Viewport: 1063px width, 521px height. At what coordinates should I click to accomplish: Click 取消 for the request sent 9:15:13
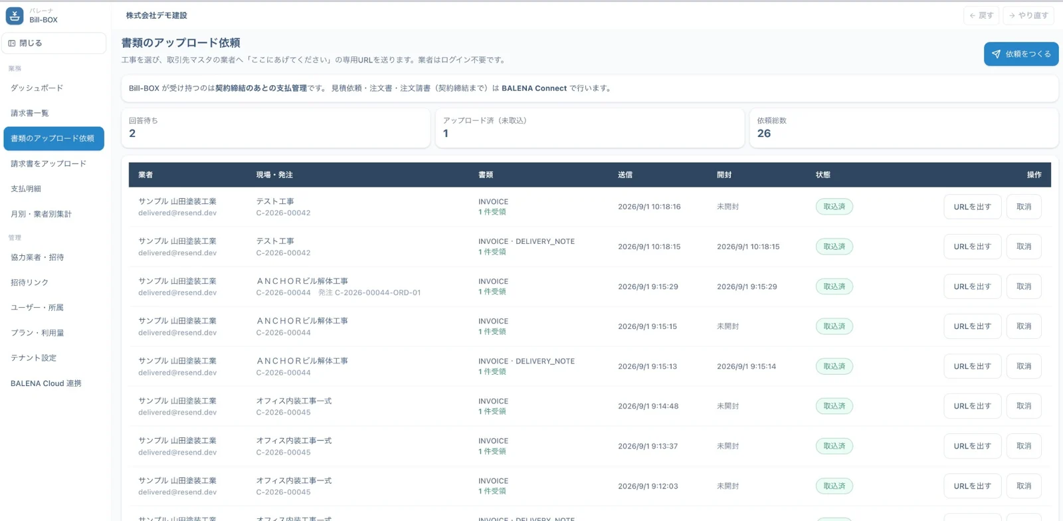1024,366
